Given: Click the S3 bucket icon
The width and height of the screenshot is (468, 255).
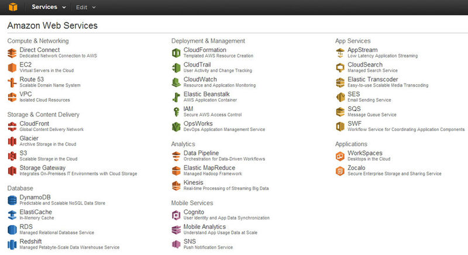Looking at the screenshot, I should coord(12,156).
